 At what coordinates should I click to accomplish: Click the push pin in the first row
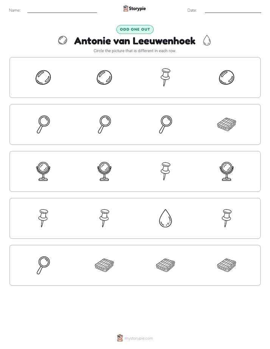165,77
